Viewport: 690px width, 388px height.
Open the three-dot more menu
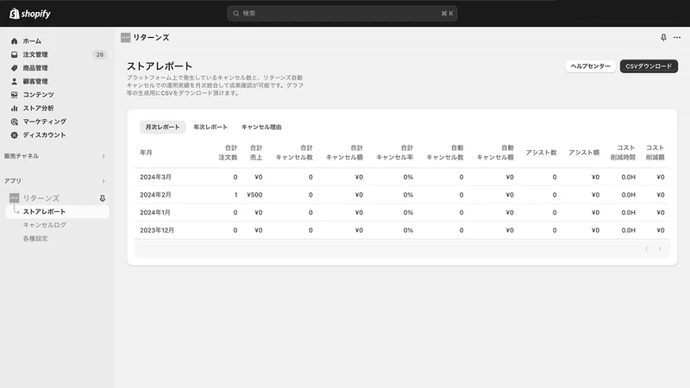(x=677, y=37)
